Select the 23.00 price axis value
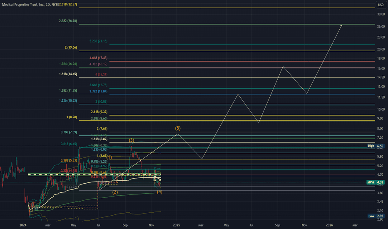This screenshot has height=229, width=388. point(381,37)
